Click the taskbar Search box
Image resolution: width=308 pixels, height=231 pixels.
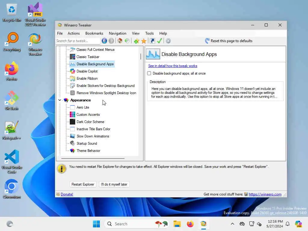(x=137, y=224)
